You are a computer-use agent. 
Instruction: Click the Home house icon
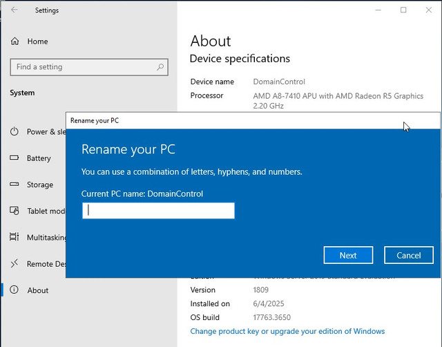click(x=15, y=41)
